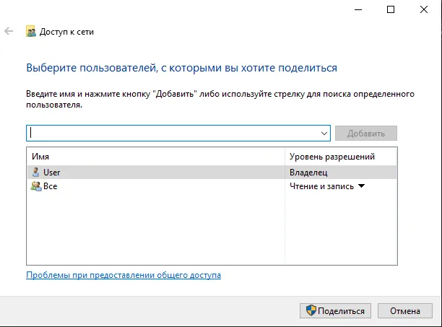The image size is (442, 327).
Task: Open Проблемы при предоставлении общего доступа link
Action: [x=123, y=275]
